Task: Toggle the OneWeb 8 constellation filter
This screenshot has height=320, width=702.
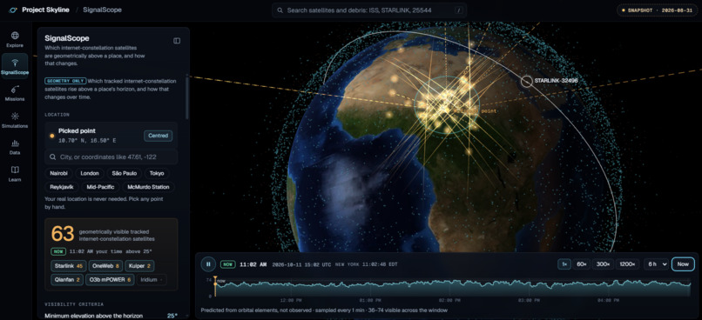Action: click(105, 266)
